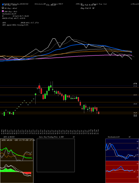Select the '200 Day = 38.5' legend text
Viewport: 139px width, 183px height.
[11, 12]
